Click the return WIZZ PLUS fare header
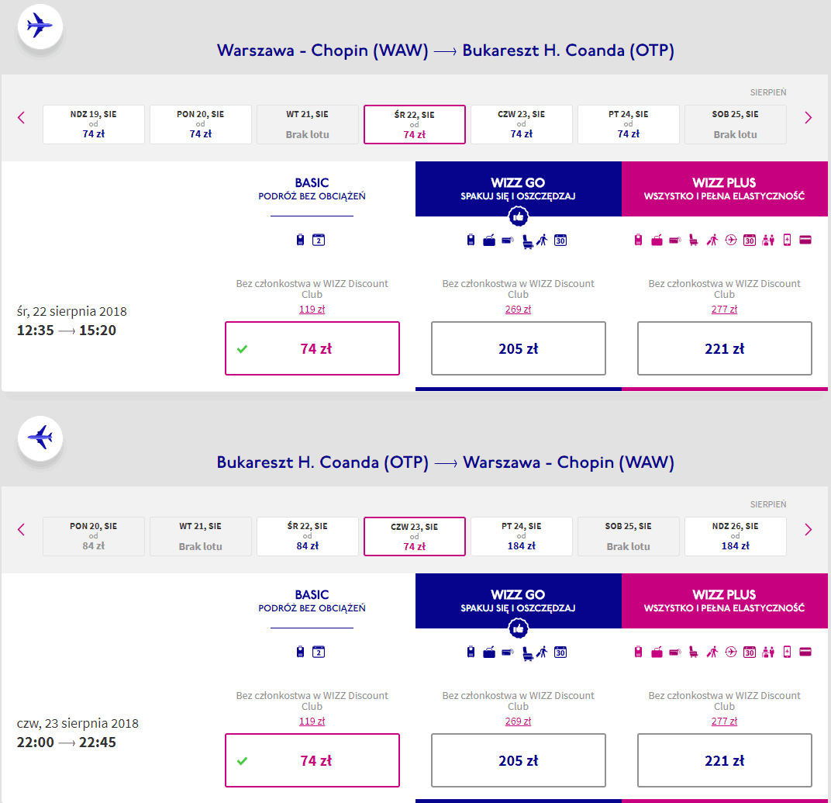 pos(725,601)
